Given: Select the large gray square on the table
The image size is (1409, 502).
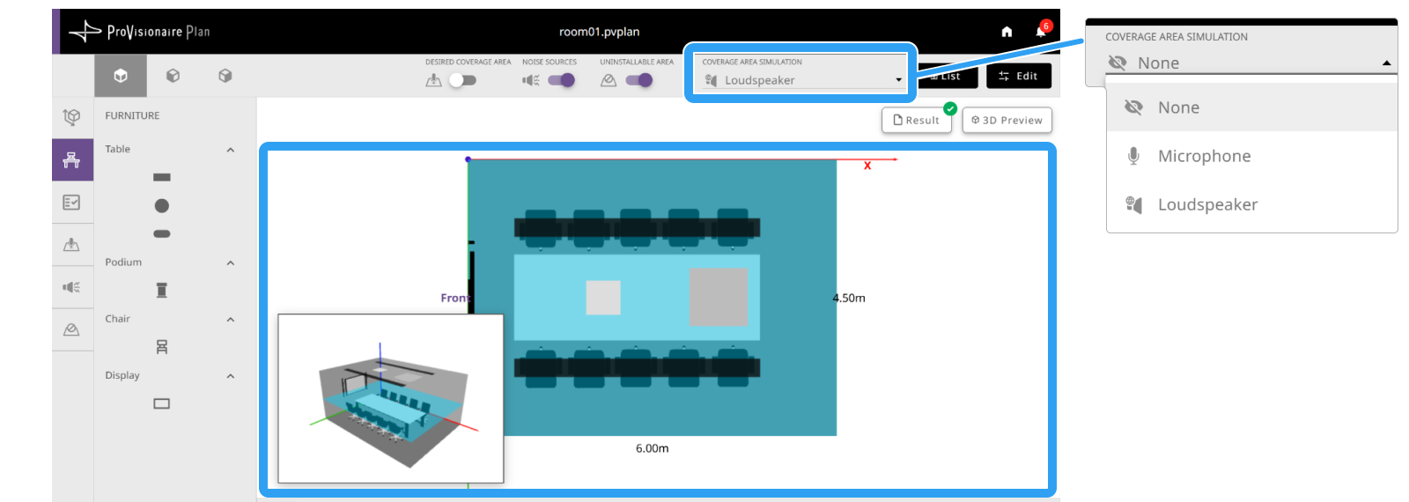Looking at the screenshot, I should tap(719, 297).
